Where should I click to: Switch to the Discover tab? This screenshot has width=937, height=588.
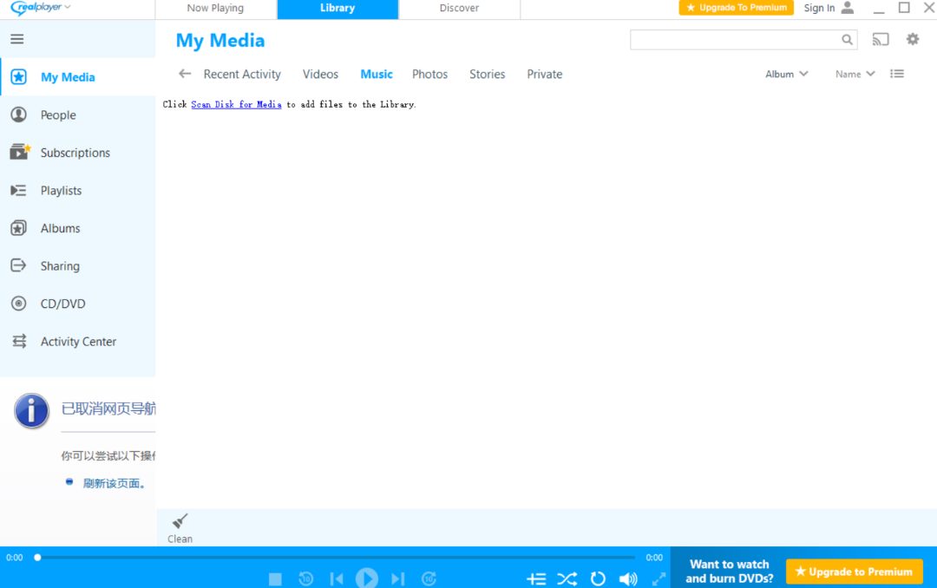(459, 9)
